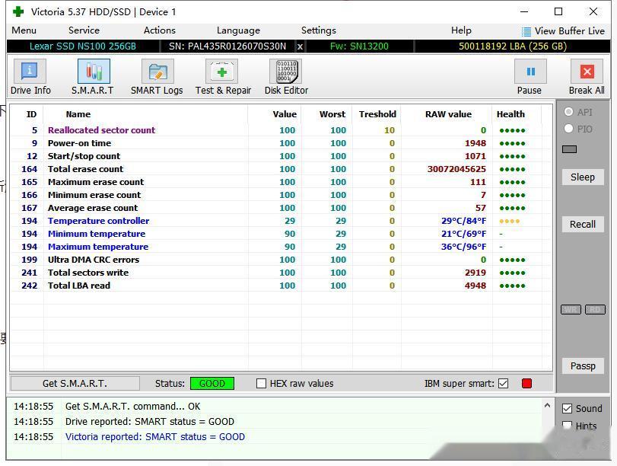Open the Language menu
Screen dimensions: 617x466
coord(238,30)
